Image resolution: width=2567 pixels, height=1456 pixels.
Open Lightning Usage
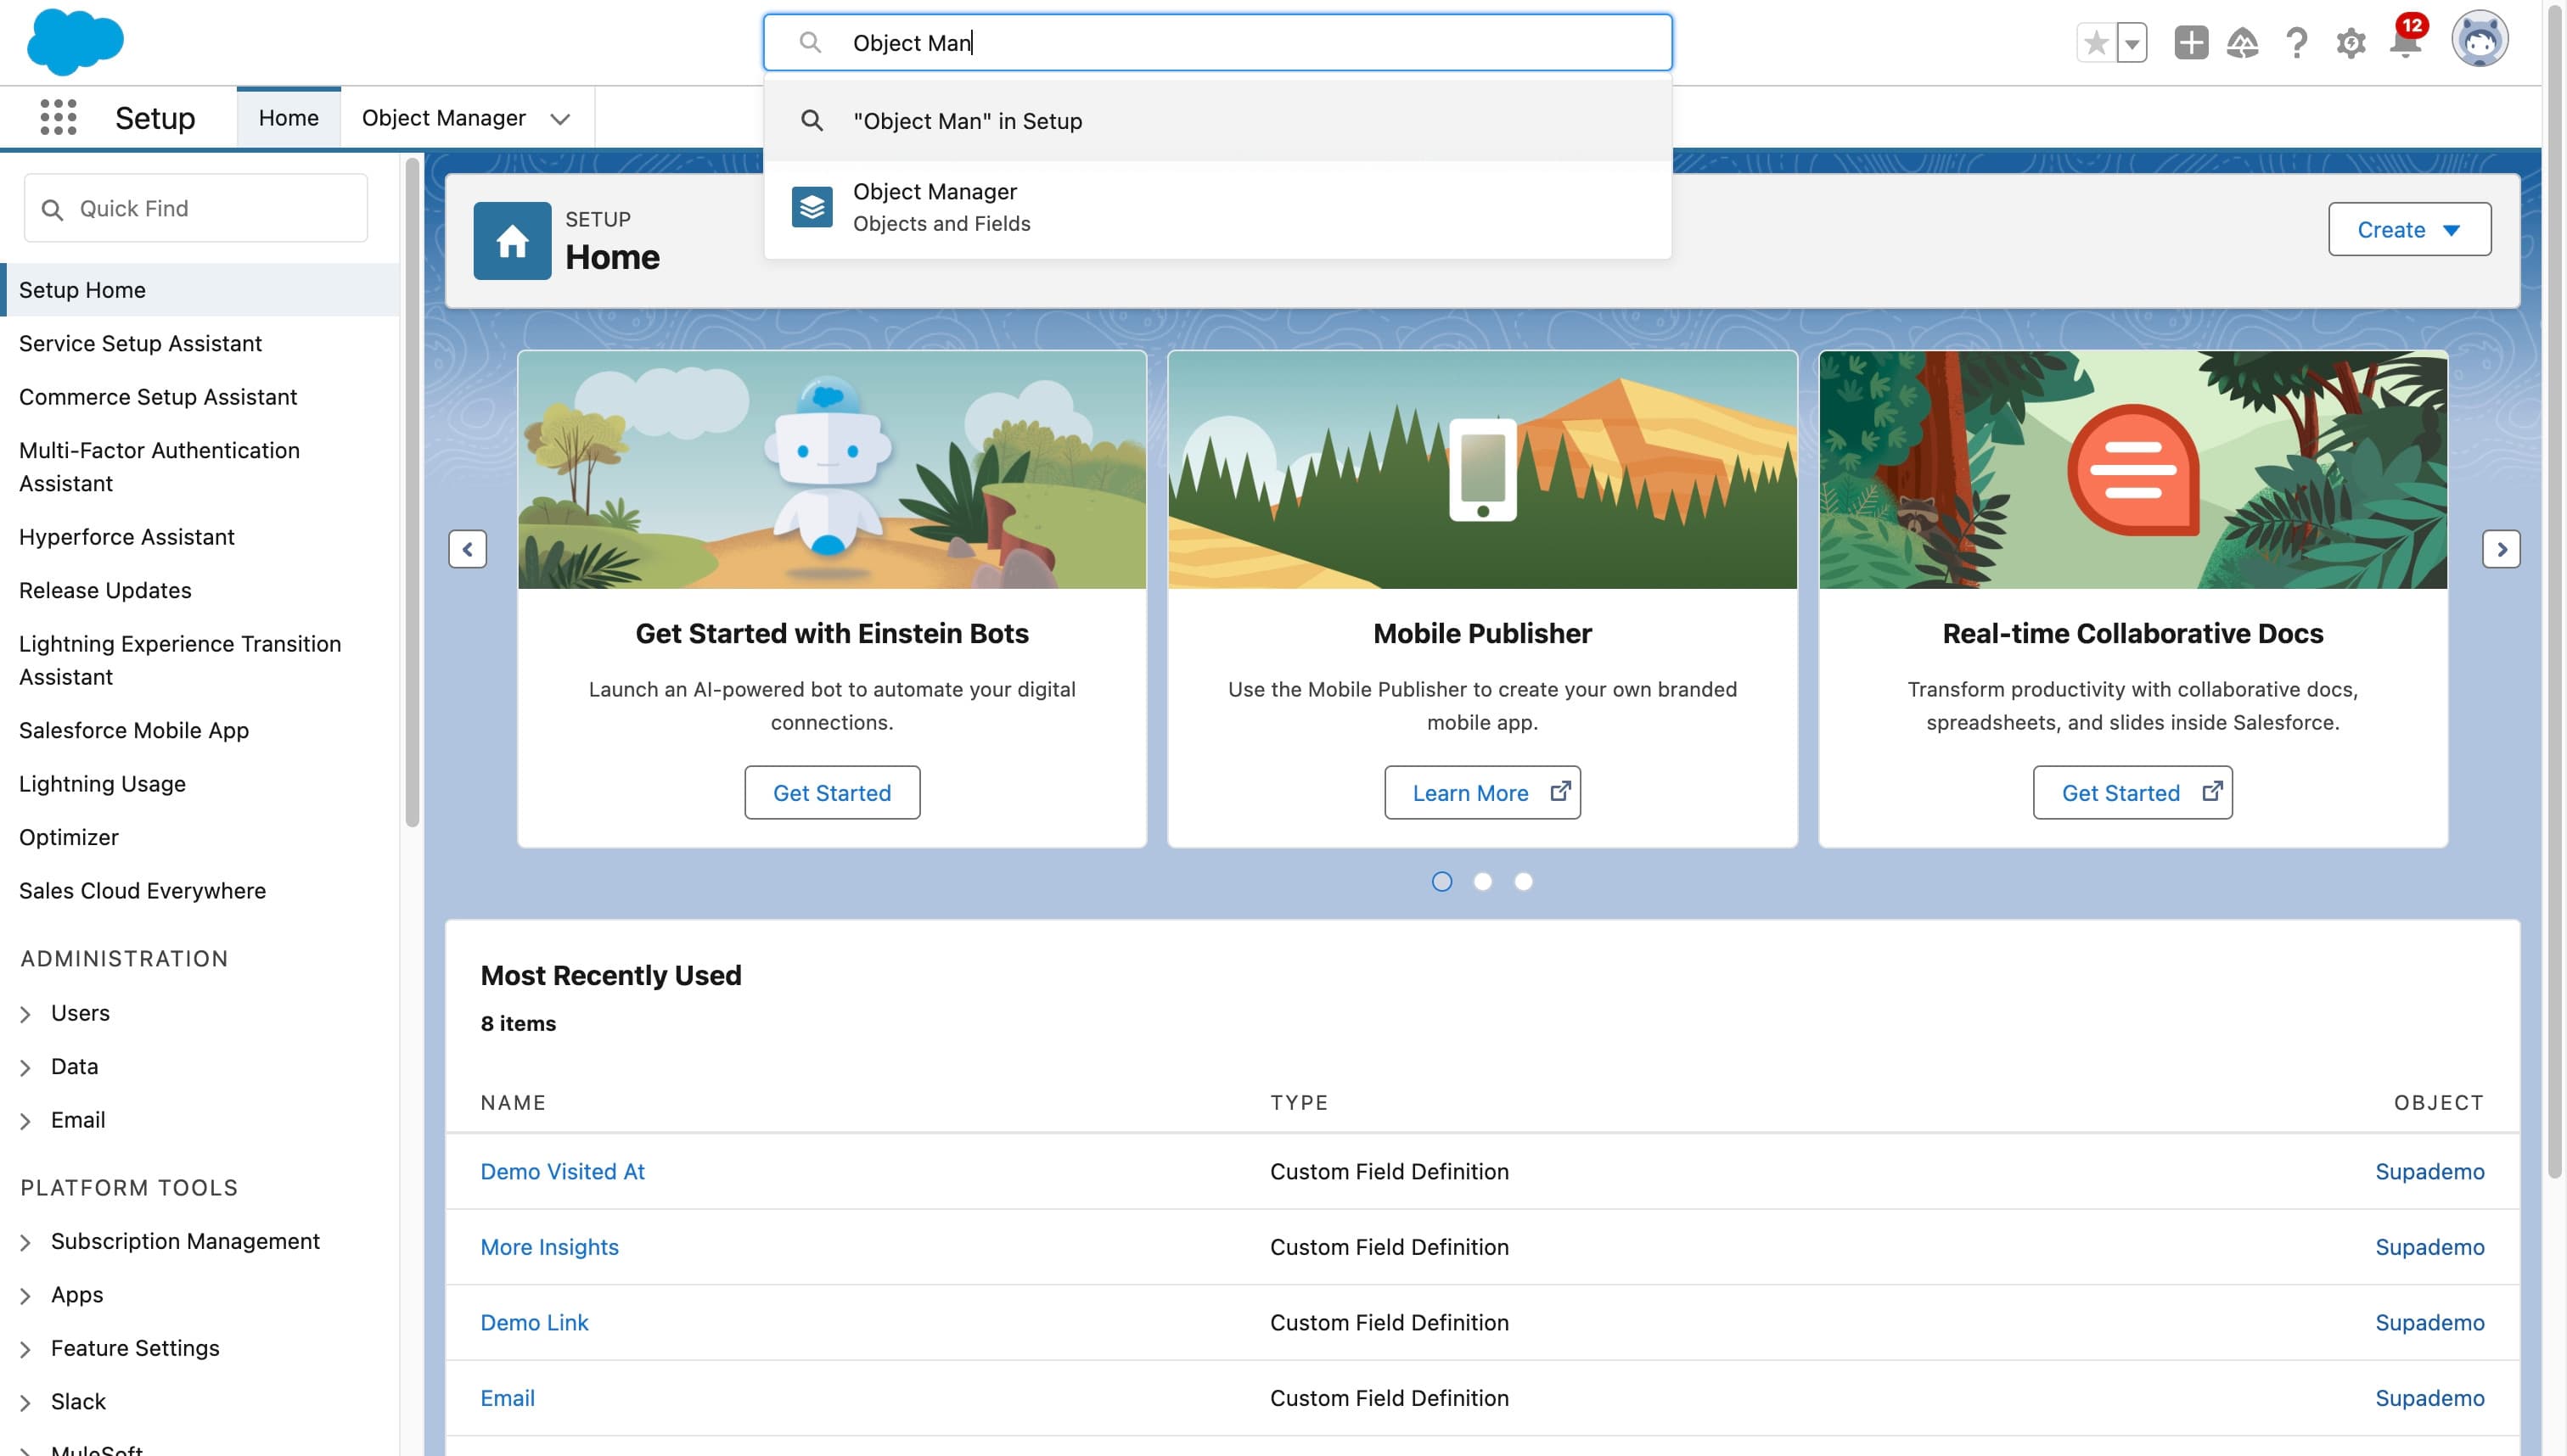102,784
